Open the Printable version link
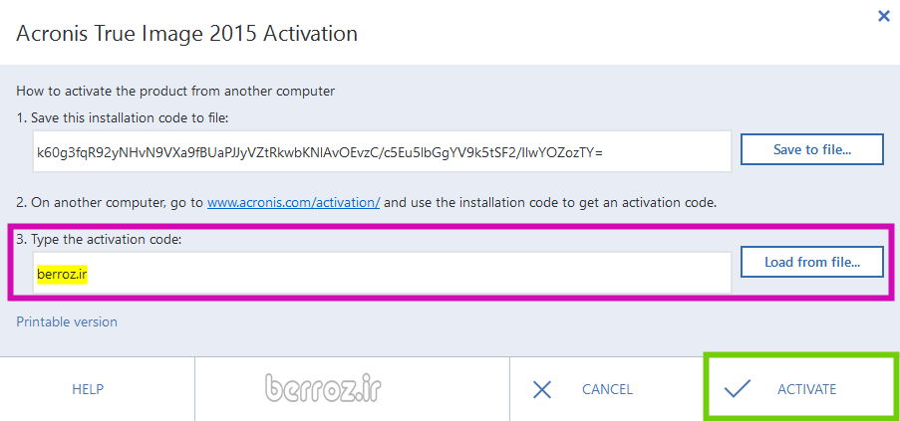Image resolution: width=900 pixels, height=421 pixels. [x=67, y=321]
